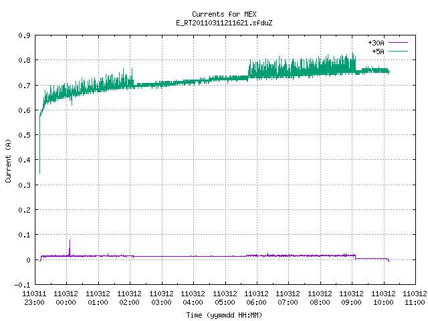
Task: Click the y-axis label 'Current (A)'
Action: coord(8,161)
